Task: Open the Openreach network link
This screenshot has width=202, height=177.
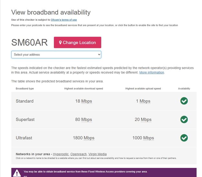Action: (78, 154)
